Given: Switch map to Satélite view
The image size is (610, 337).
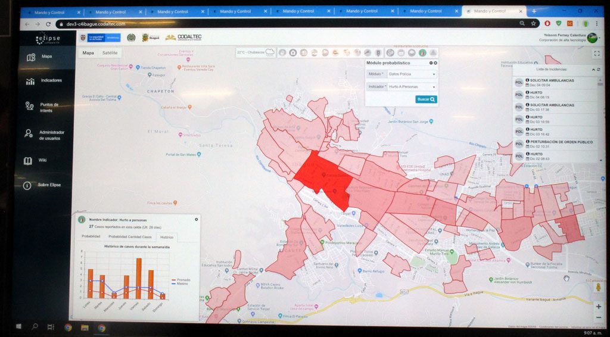Looking at the screenshot, I should tap(110, 53).
